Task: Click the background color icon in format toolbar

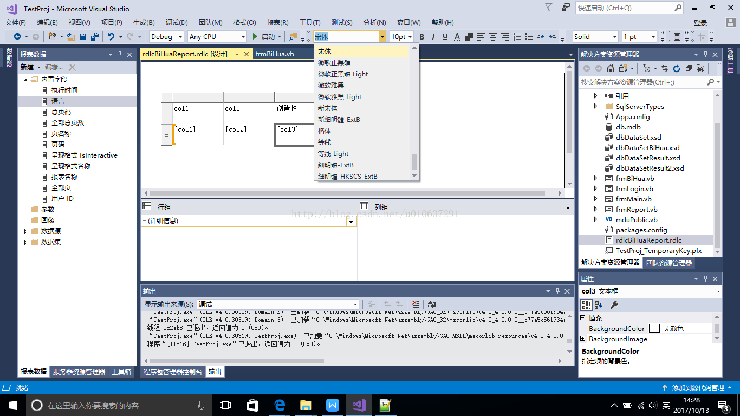Action: [469, 37]
